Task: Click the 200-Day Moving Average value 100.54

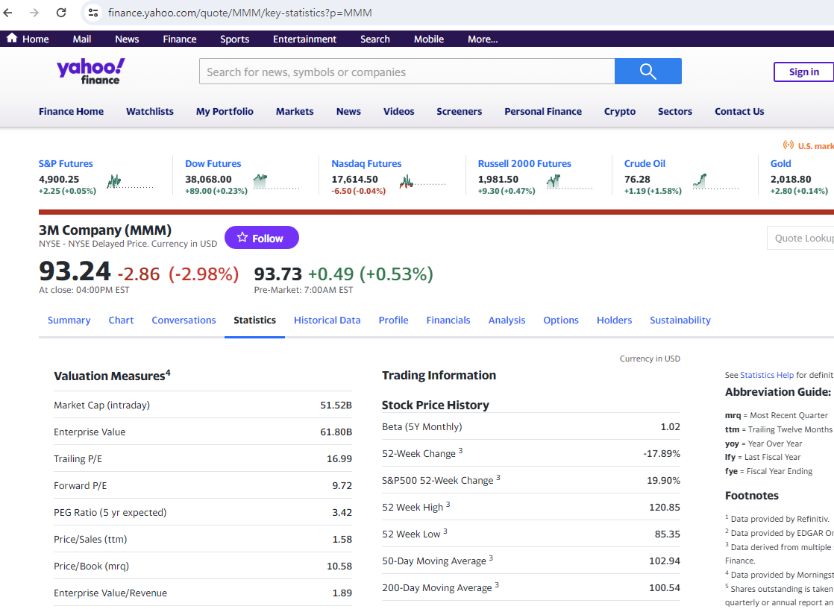Action: point(665,587)
